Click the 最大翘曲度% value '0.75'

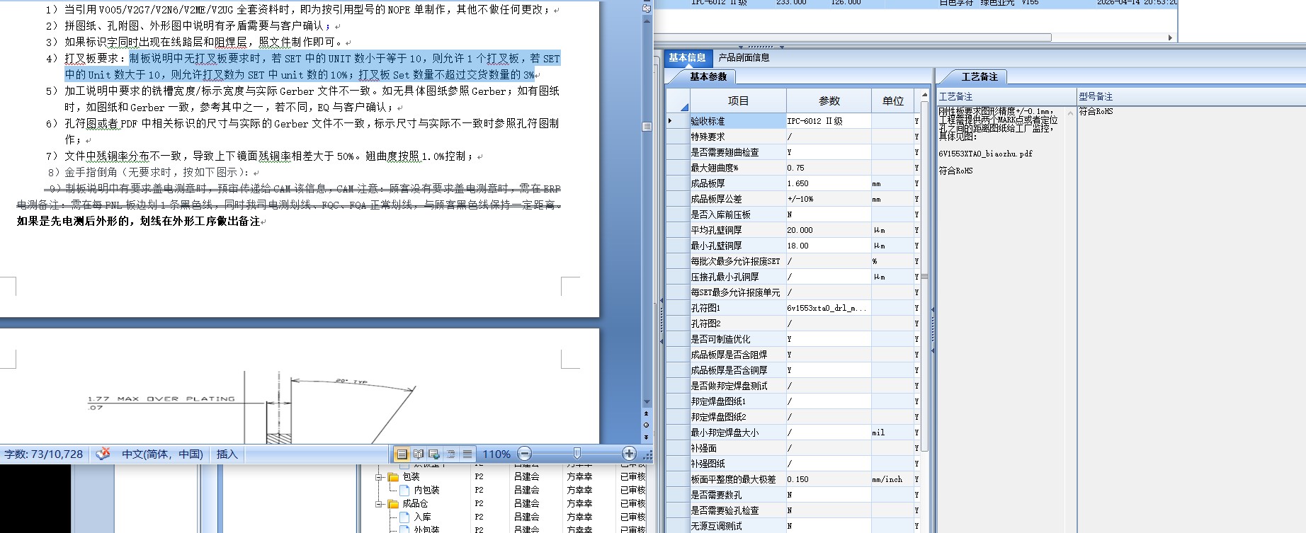pos(829,168)
